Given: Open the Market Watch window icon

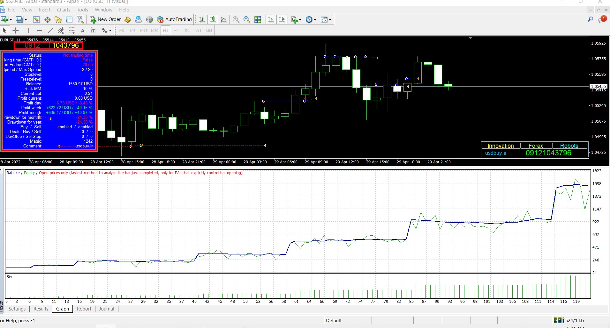Looking at the screenshot, I should click(36, 20).
